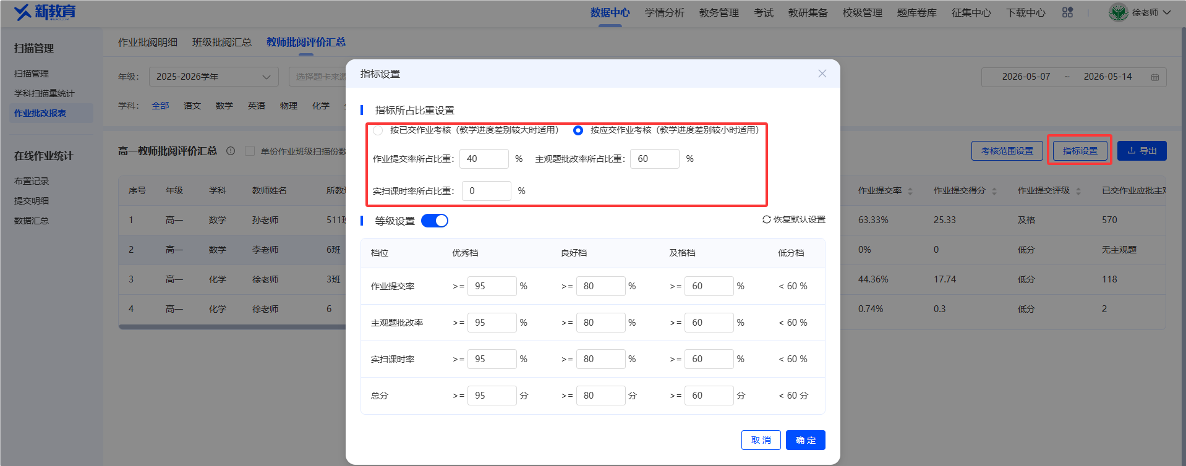The width and height of the screenshot is (1186, 466).
Task: Click the user avatar for 徐老师
Action: pyautogui.click(x=1118, y=12)
